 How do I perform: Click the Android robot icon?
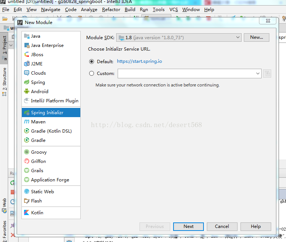(x=27, y=91)
